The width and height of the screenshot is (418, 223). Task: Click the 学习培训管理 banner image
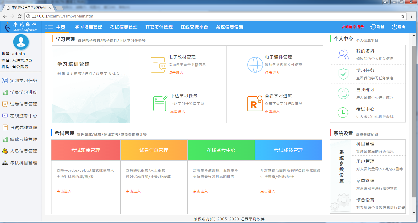[91, 84]
